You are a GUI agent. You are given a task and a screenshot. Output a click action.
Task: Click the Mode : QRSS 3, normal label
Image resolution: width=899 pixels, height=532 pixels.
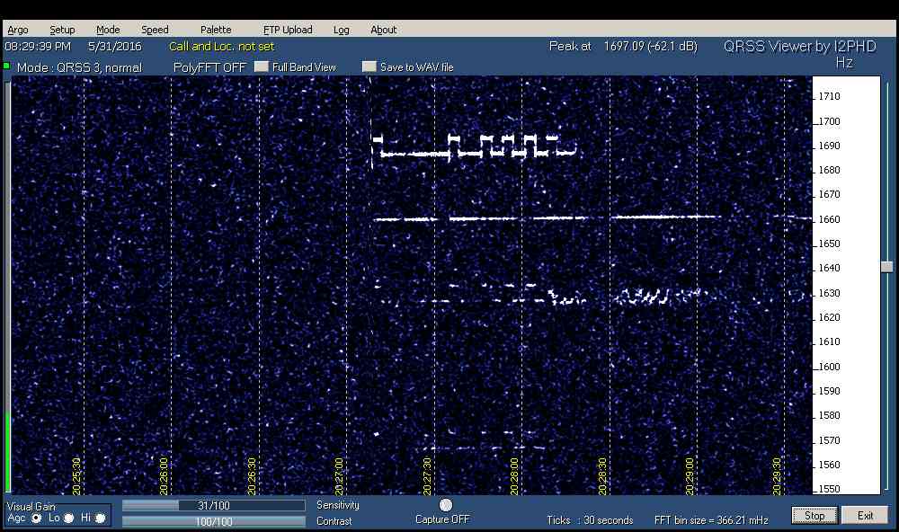(79, 67)
